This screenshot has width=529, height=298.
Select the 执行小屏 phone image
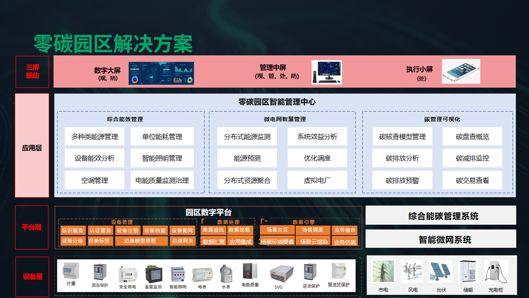point(461,71)
